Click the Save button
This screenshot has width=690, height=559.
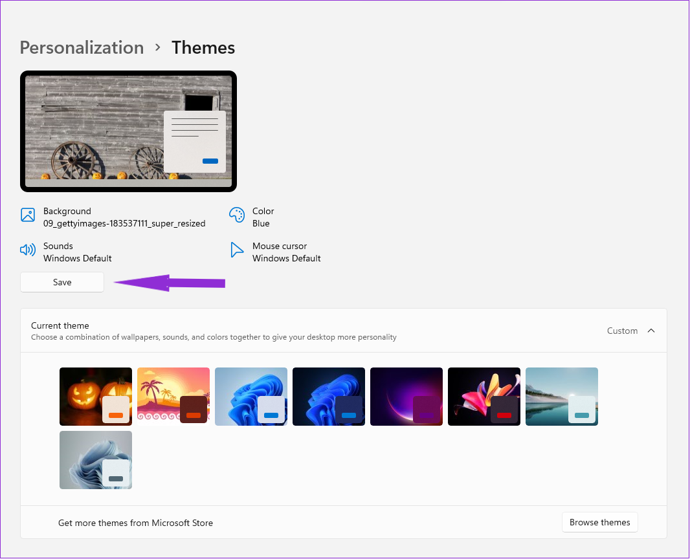(x=61, y=282)
